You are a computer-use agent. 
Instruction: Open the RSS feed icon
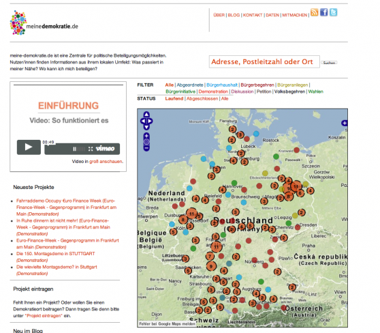click(x=314, y=12)
